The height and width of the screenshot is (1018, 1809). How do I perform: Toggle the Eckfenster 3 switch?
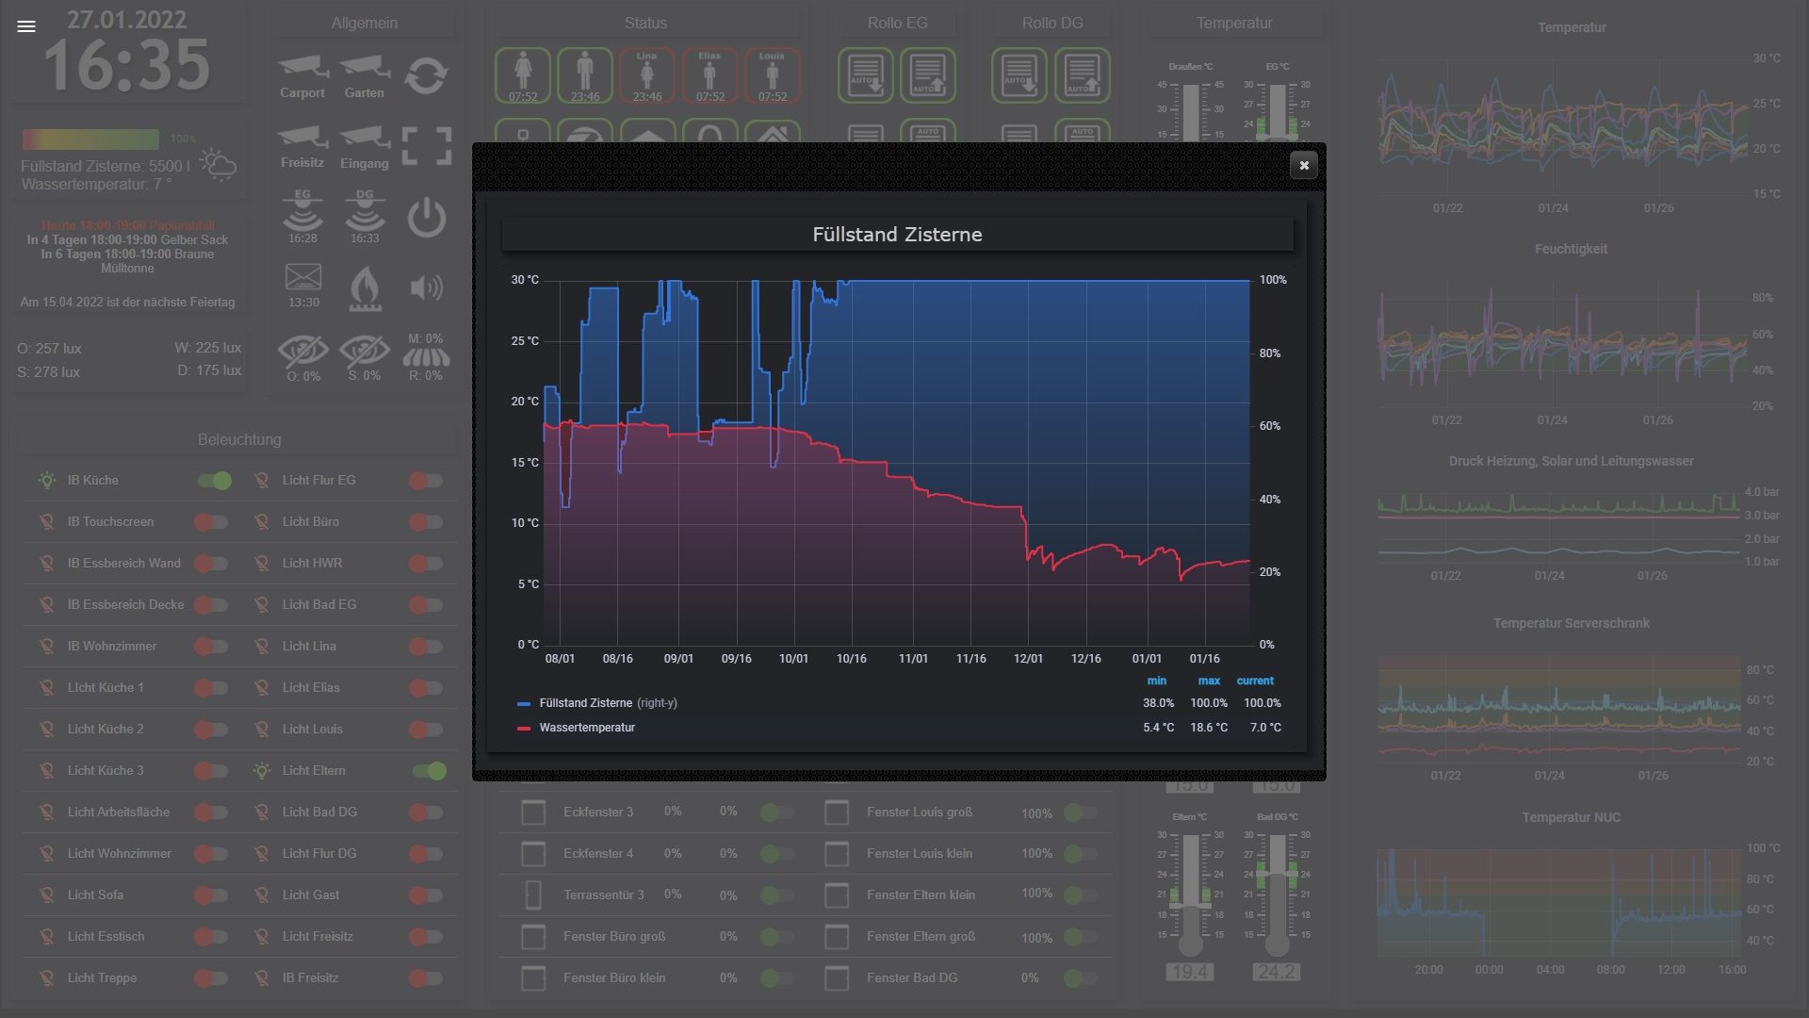[777, 813]
